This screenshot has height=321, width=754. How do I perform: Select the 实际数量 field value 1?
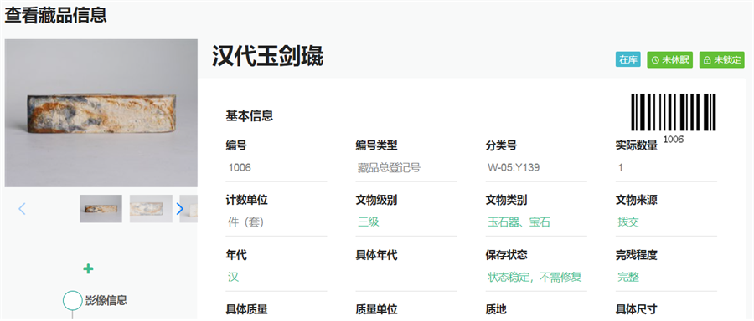666,168
